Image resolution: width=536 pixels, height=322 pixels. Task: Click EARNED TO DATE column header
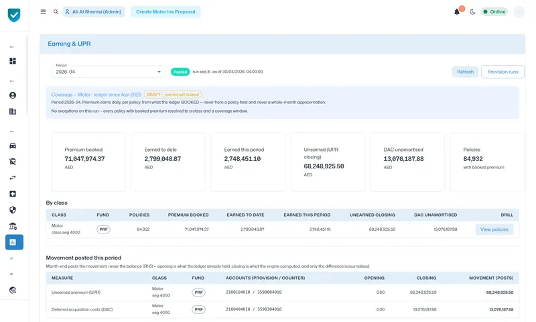245,215
